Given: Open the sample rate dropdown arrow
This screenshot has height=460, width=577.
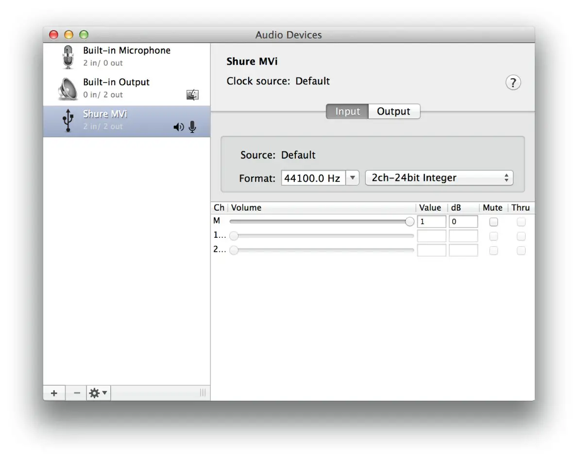Looking at the screenshot, I should 353,178.
